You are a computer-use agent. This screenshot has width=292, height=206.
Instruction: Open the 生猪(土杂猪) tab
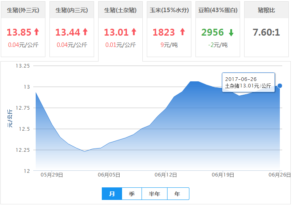click(120, 10)
